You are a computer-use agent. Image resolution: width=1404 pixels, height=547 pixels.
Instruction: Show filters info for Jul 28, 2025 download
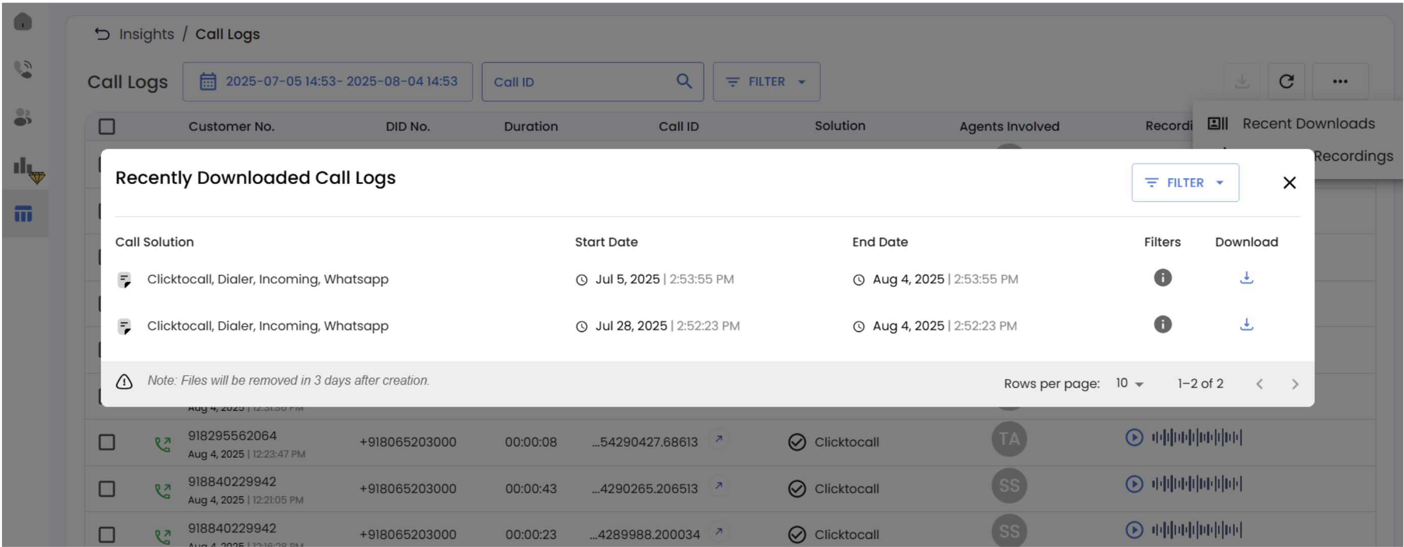(1162, 325)
